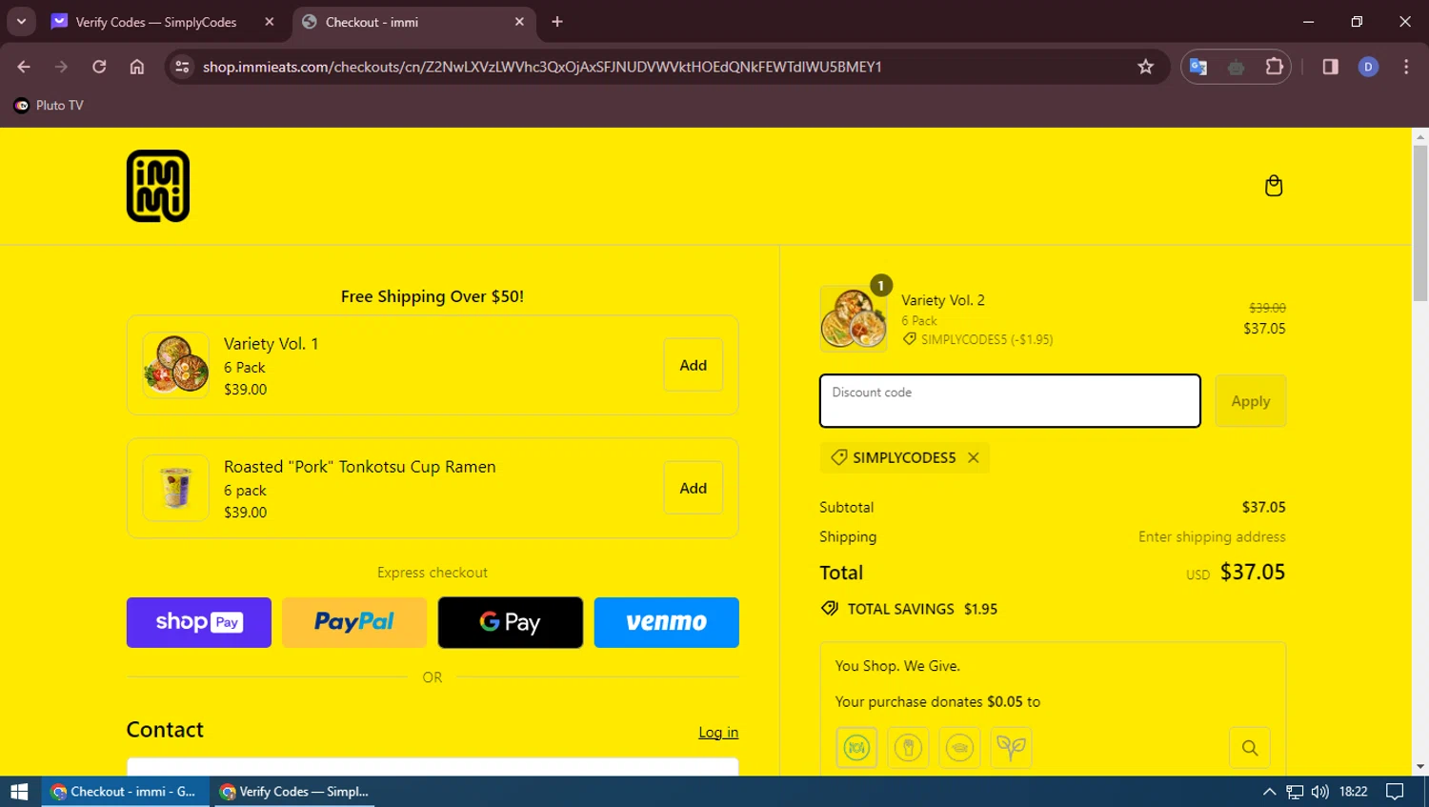Click the Enter shipping address text
Image resolution: width=1429 pixels, height=807 pixels.
(x=1212, y=537)
